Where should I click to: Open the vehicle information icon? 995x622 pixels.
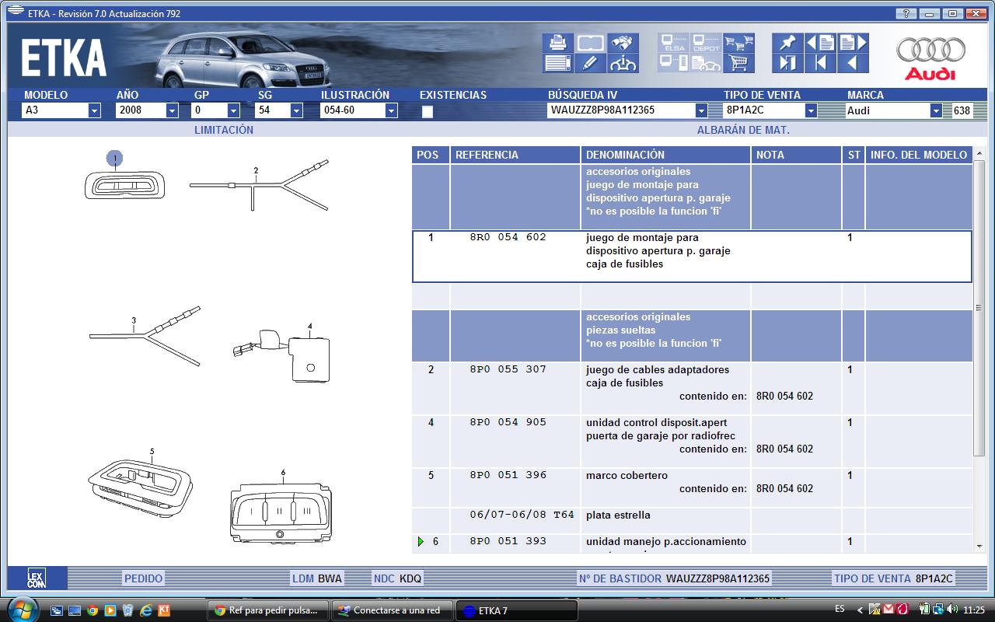[623, 63]
